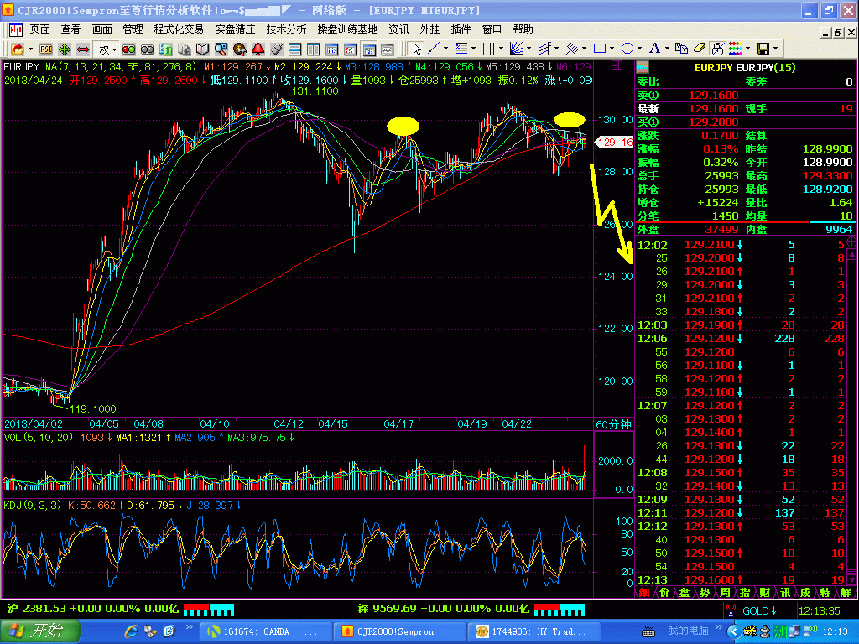Open the 帮助 menu

point(523,29)
